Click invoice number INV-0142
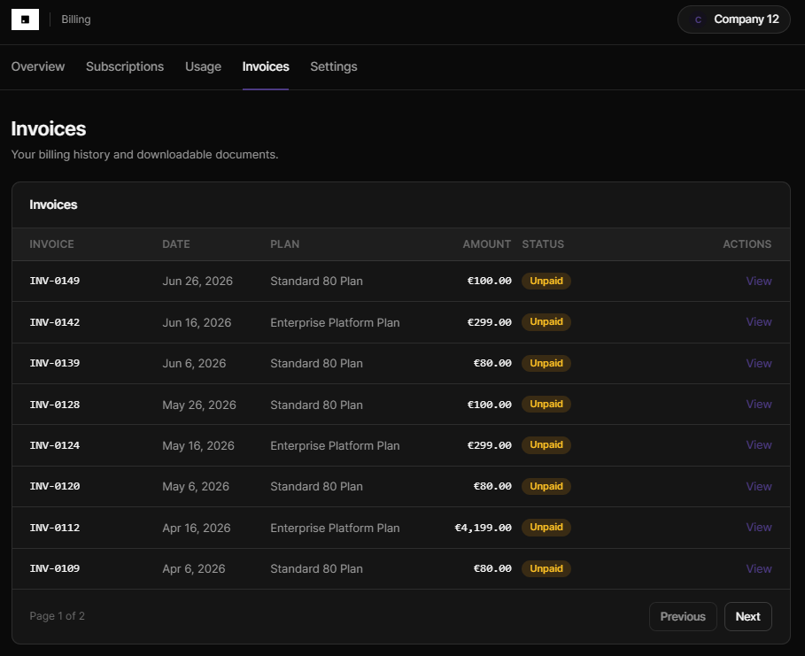805x656 pixels. (55, 322)
